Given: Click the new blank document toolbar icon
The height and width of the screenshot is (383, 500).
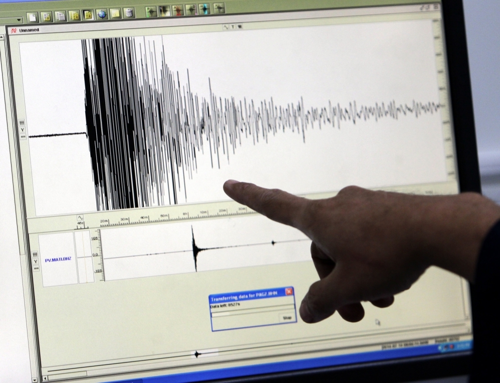Looking at the screenshot, I should [32, 17].
